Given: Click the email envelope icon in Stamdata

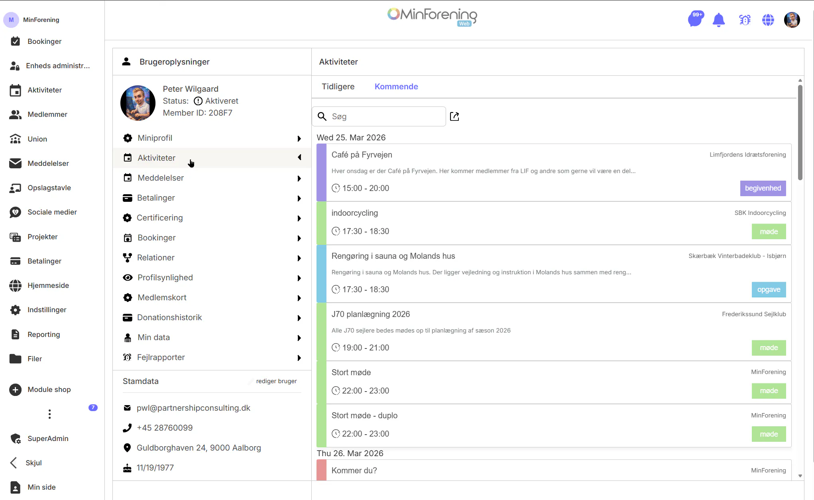Looking at the screenshot, I should coord(127,408).
